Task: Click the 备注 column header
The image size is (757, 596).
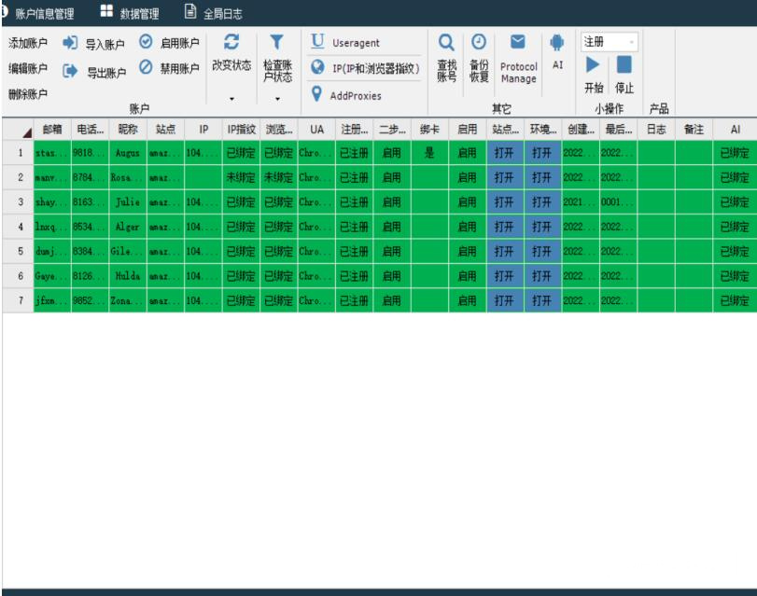Action: (694, 130)
